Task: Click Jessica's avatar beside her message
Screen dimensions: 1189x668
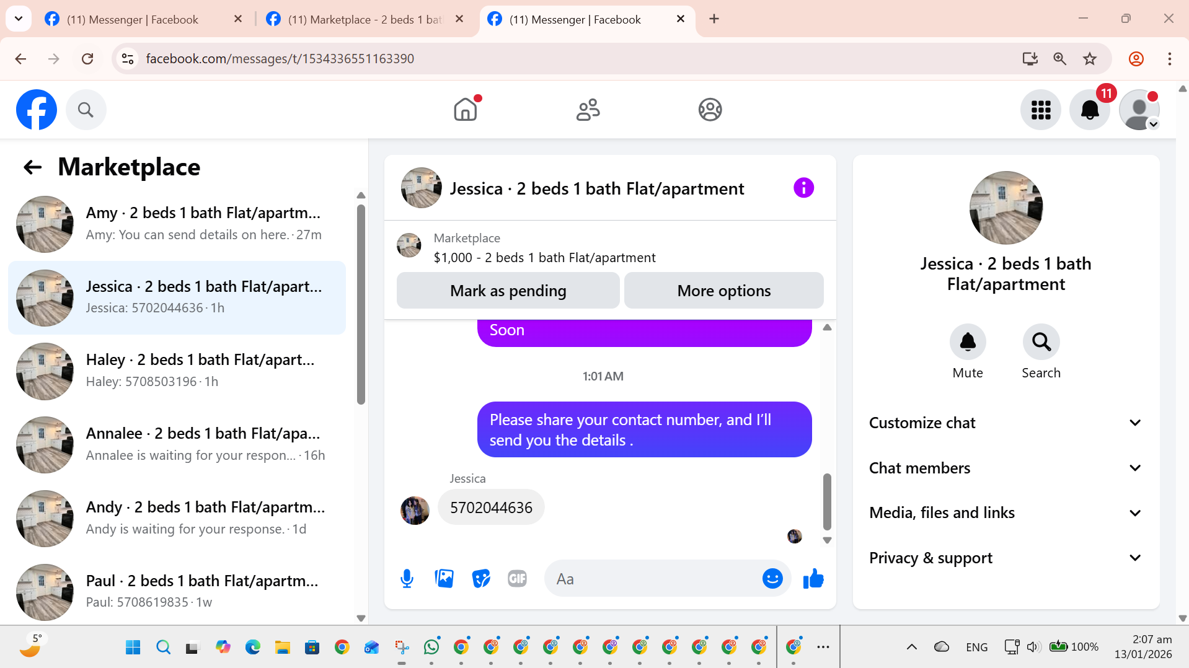Action: [415, 511]
